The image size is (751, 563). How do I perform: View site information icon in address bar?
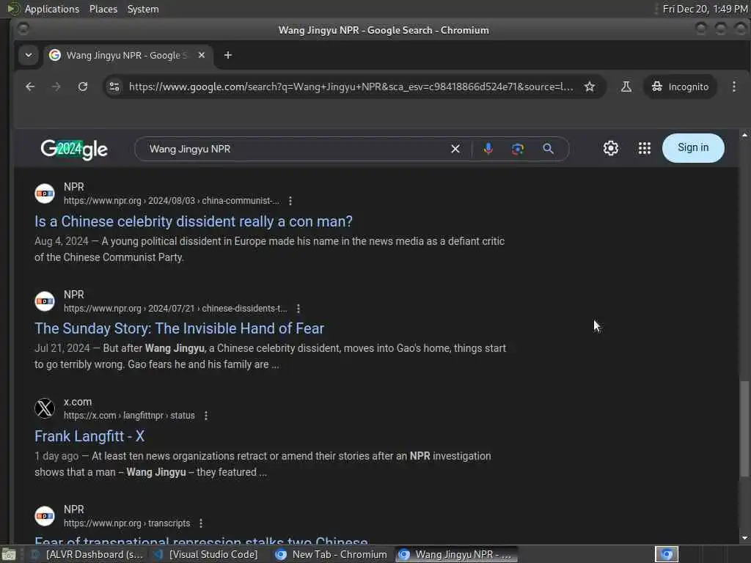pos(114,87)
